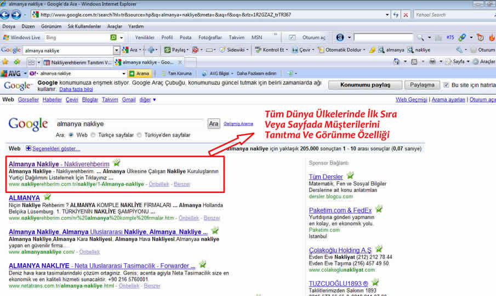
Task: Select the Türkiye'den sayfalar radio option
Action: 139,135
